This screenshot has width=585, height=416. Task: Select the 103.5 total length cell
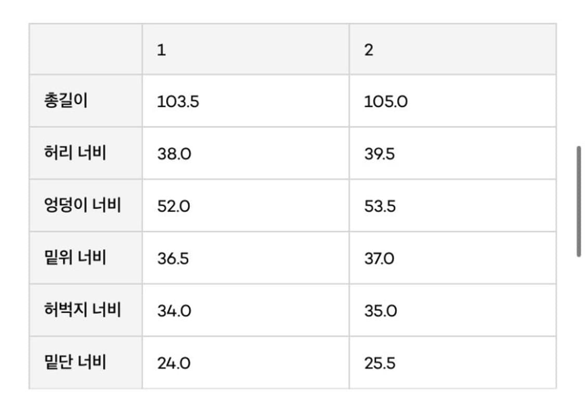tap(178, 102)
